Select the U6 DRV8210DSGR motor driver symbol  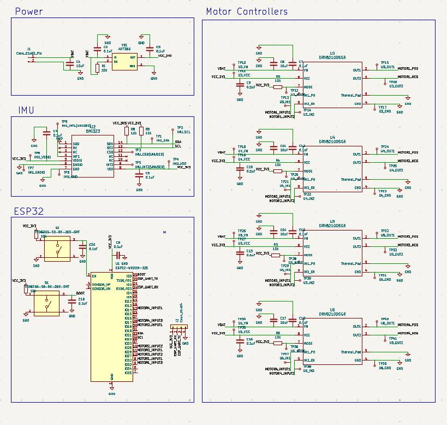point(332,341)
